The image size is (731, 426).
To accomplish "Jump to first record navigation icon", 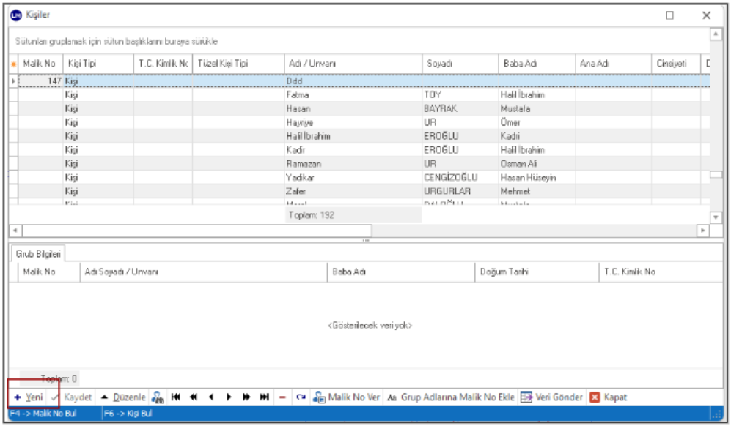I will tap(176, 397).
